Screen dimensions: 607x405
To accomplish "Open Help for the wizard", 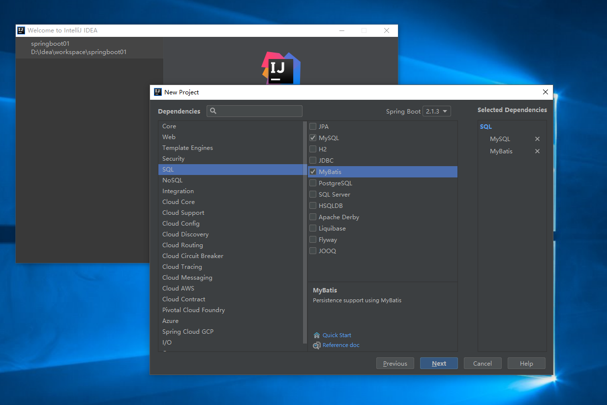I will [526, 364].
